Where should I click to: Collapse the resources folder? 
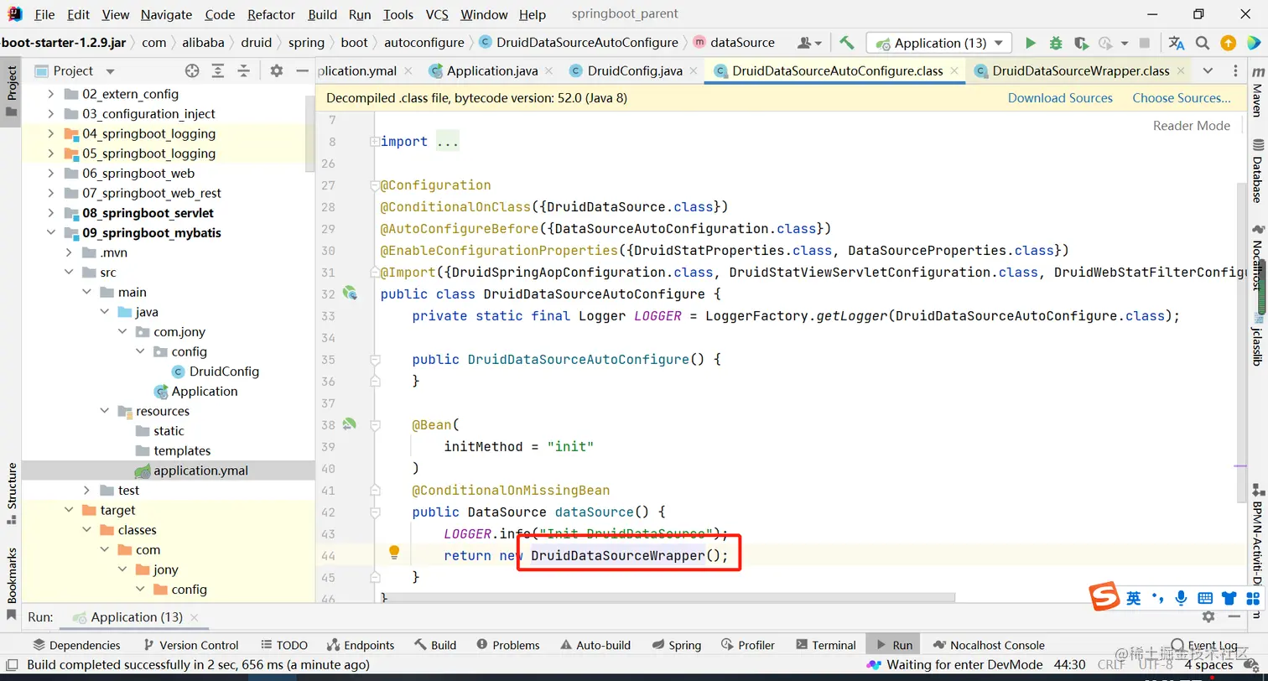[x=104, y=411]
